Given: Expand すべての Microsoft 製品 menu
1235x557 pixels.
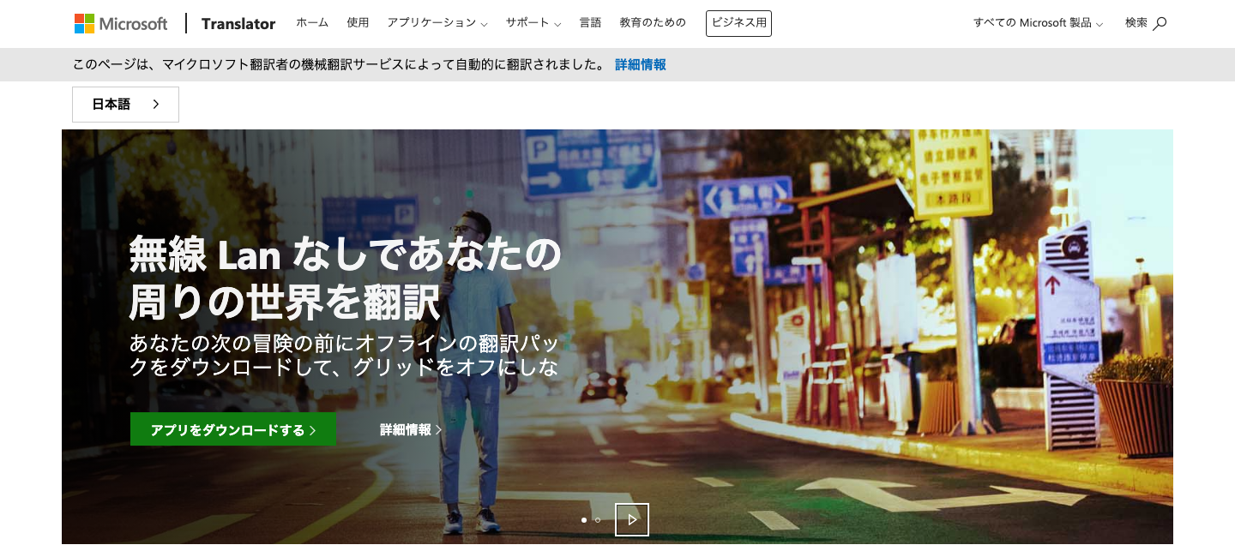Looking at the screenshot, I should pyautogui.click(x=1038, y=23).
